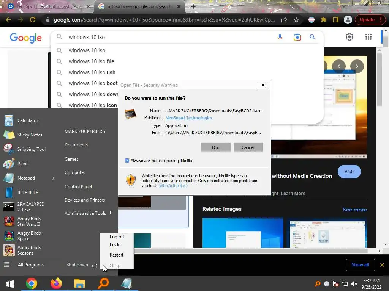
Task: Open File Explorer from the taskbar
Action: click(x=80, y=283)
